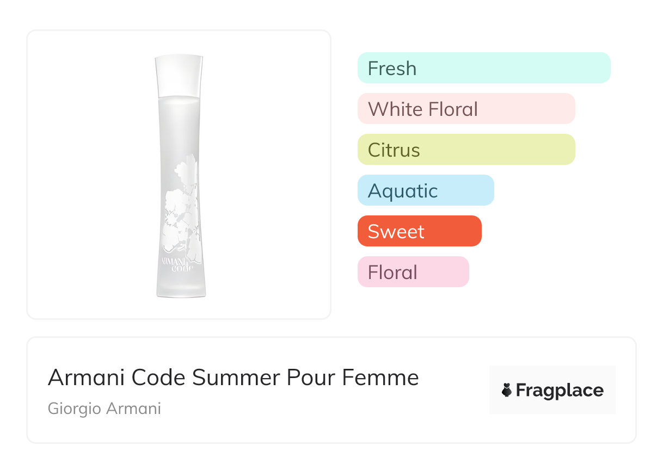Click the Fragplace wordmark text

[560, 390]
